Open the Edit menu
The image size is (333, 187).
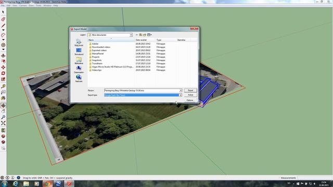click(8, 6)
